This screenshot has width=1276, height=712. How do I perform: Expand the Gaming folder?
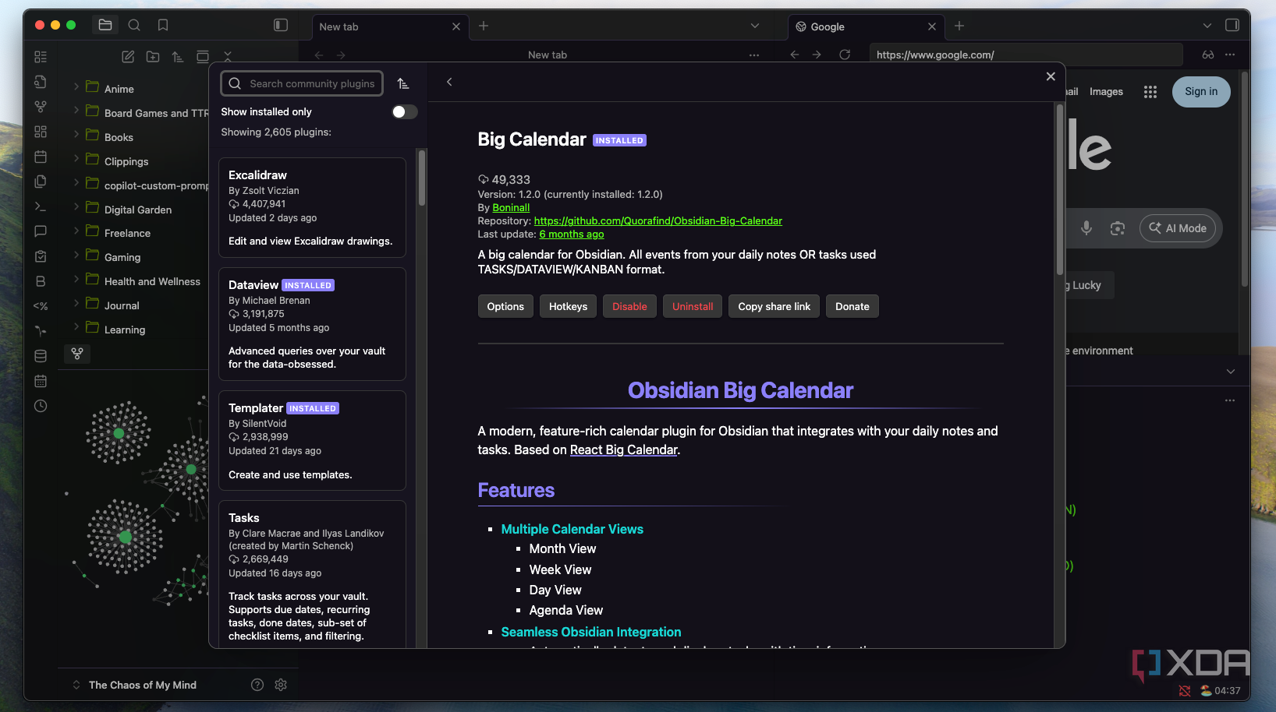click(x=76, y=256)
